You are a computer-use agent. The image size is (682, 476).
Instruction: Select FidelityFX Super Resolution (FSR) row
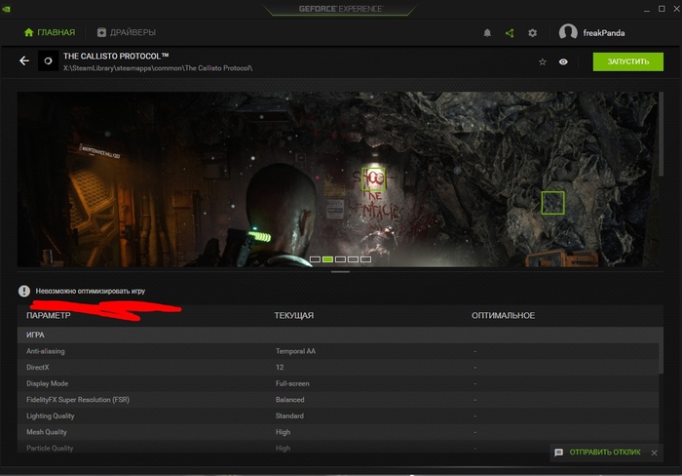(337, 399)
